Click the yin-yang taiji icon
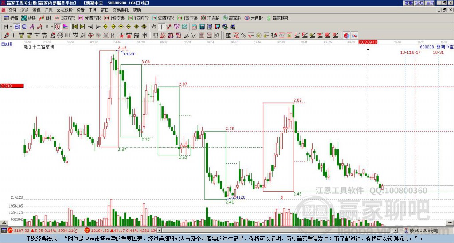The width and height of the screenshot is (454, 243). [x=347, y=35]
